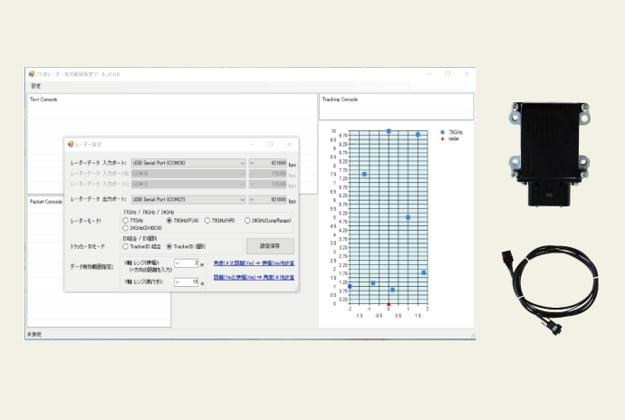
Task: Click the coiled cable harness photo
Action: tap(551, 291)
